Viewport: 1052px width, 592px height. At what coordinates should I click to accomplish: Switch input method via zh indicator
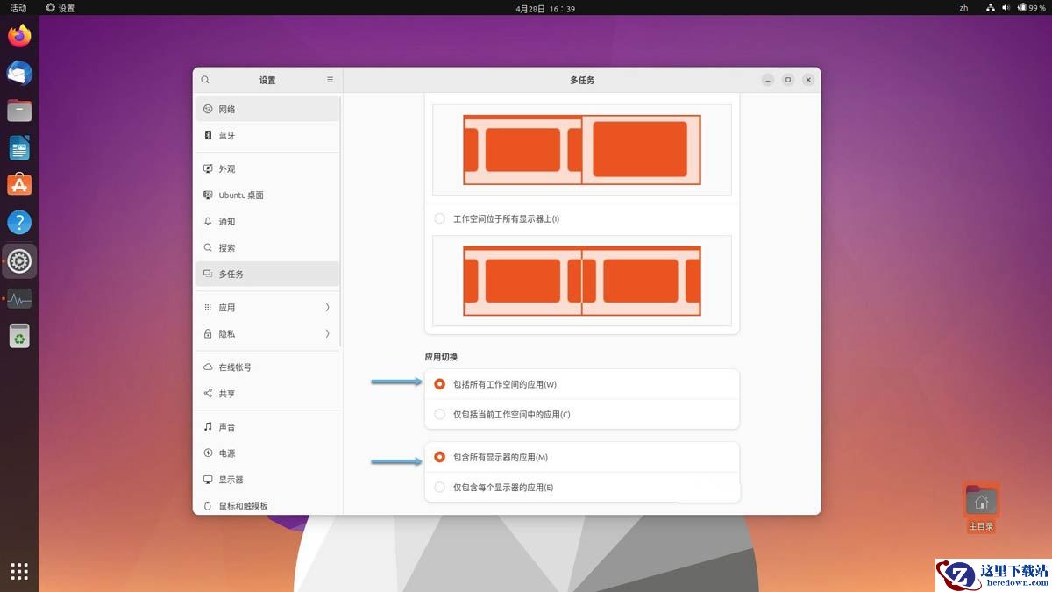pos(963,8)
